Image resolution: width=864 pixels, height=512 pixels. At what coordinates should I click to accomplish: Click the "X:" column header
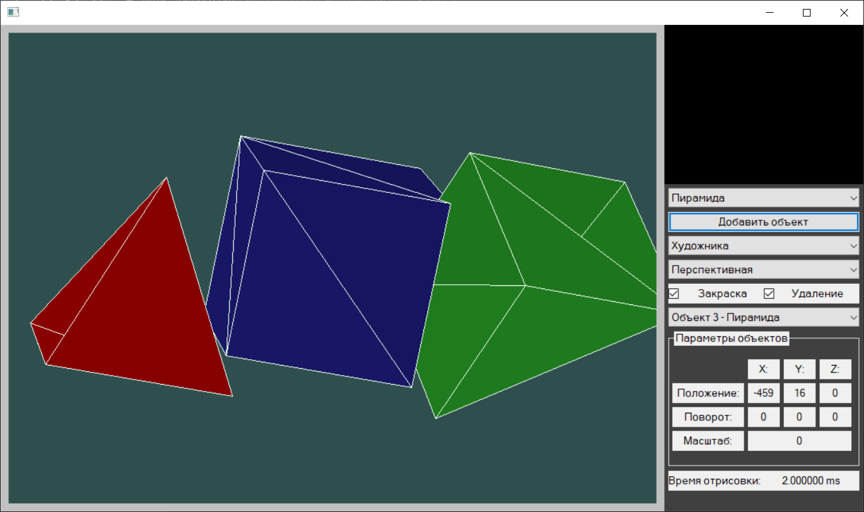[763, 369]
